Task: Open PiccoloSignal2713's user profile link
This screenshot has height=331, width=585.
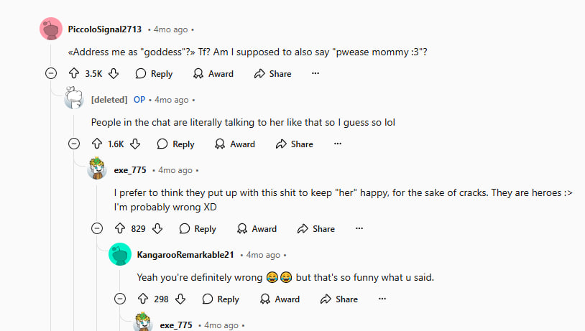Action: [105, 29]
